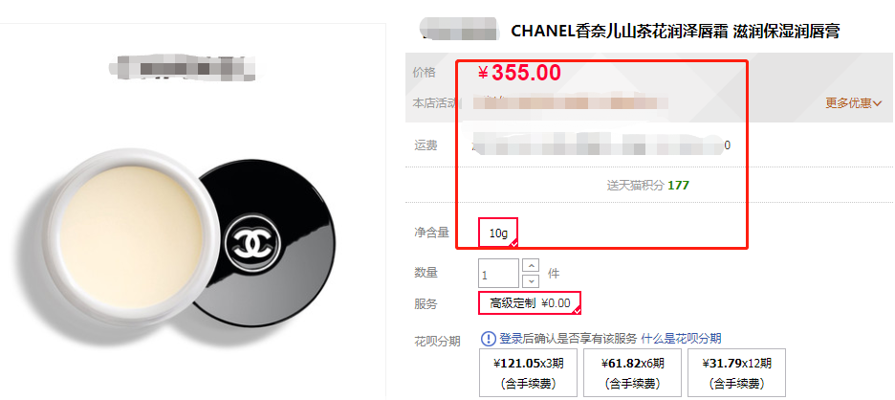Choose ¥31.79x12期 installment plan

[x=737, y=372]
